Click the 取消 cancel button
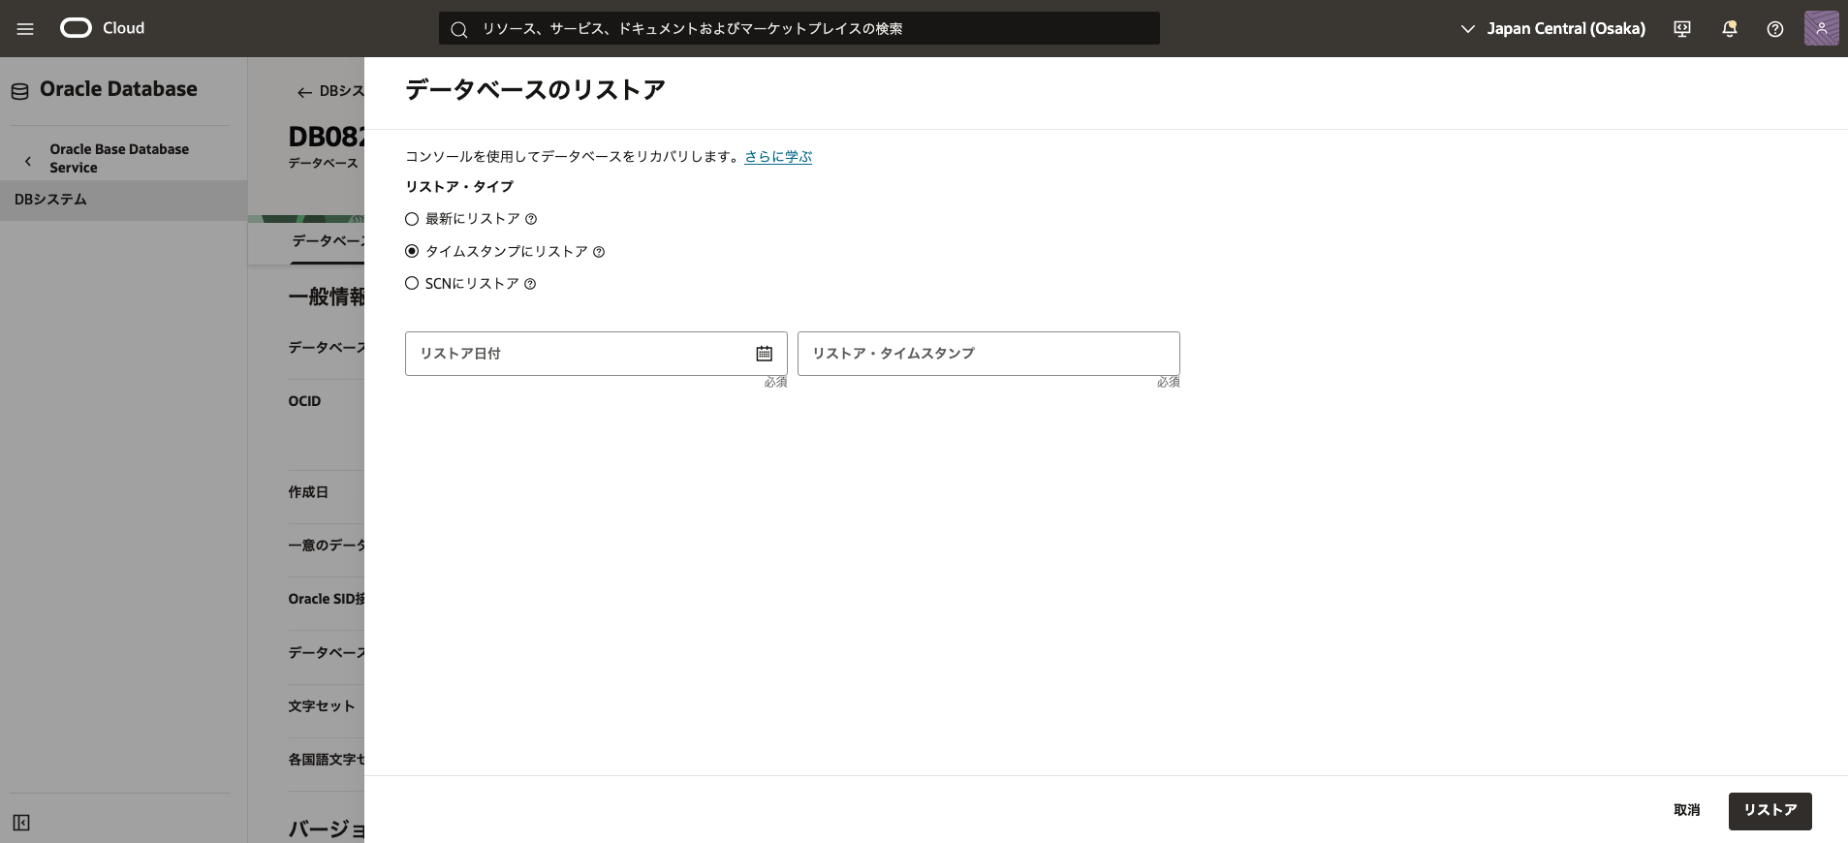Image resolution: width=1848 pixels, height=843 pixels. pos(1686,811)
